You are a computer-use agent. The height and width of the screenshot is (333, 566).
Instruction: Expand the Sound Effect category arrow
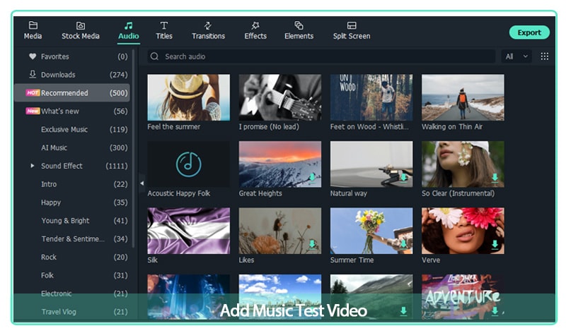(32, 166)
